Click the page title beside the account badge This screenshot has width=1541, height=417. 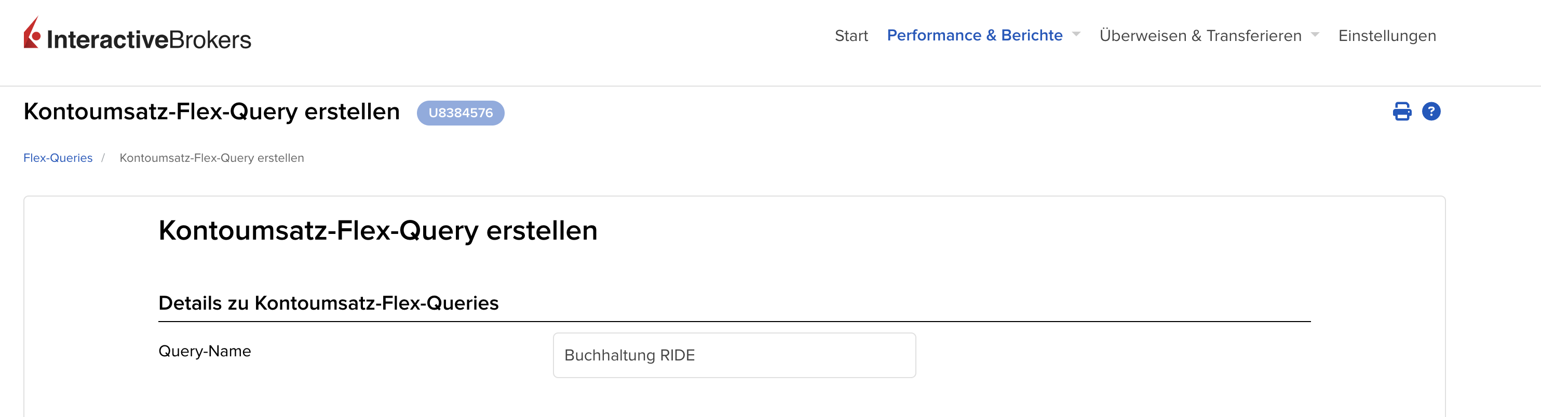click(211, 112)
